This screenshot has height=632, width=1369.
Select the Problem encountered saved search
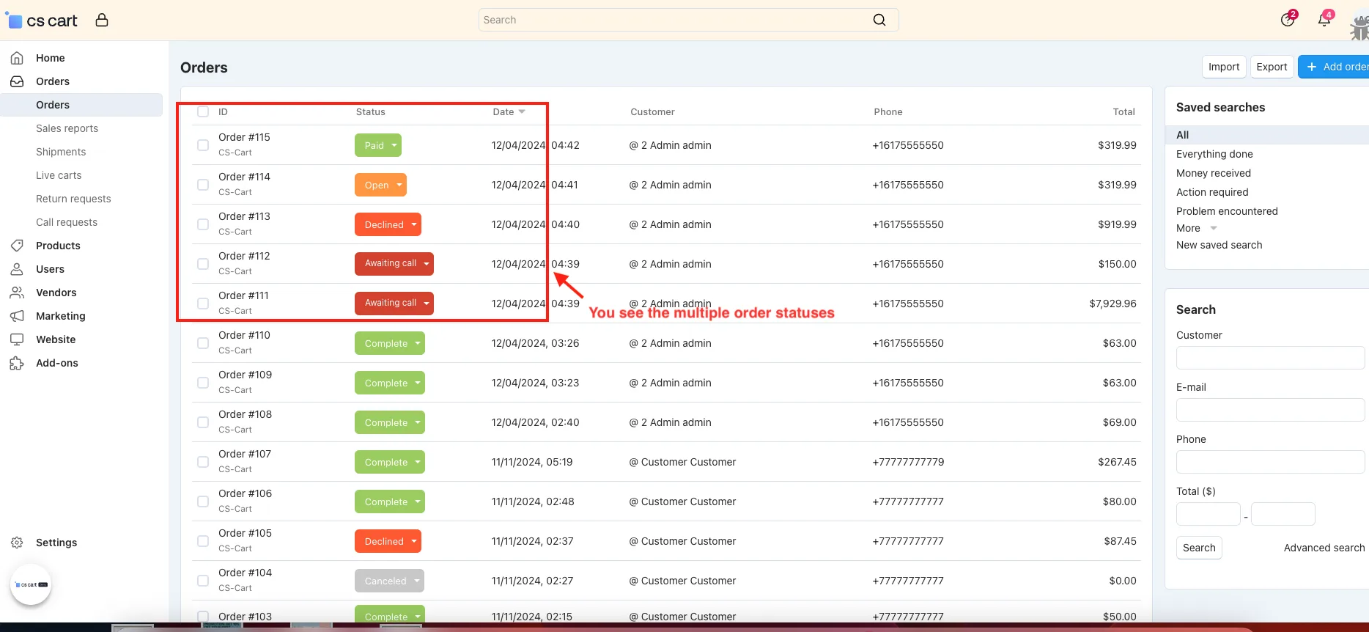coord(1227,211)
